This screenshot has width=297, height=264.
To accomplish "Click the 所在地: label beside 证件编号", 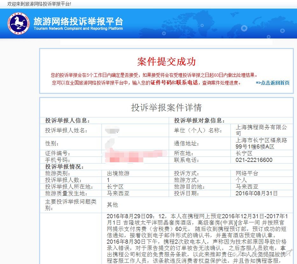I will tap(184, 153).
